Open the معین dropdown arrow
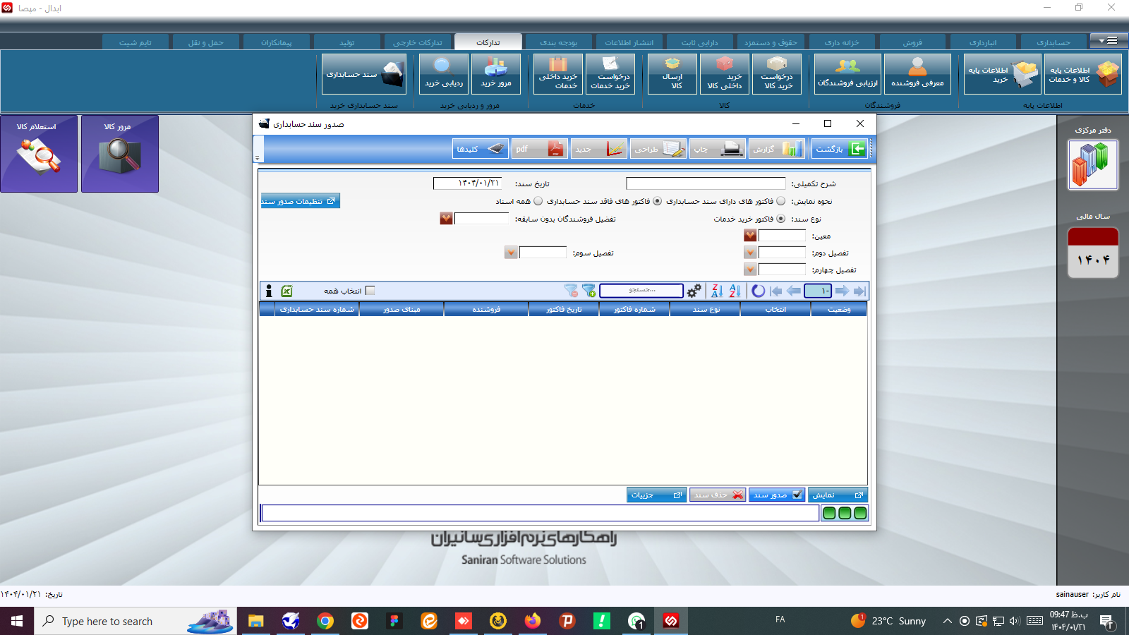This screenshot has height=635, width=1129. pyautogui.click(x=749, y=235)
